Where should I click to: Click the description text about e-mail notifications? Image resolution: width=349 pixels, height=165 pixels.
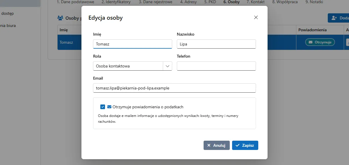[168, 119]
